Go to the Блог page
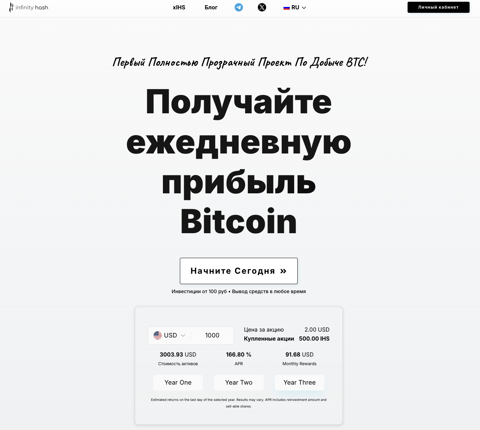 [211, 7]
